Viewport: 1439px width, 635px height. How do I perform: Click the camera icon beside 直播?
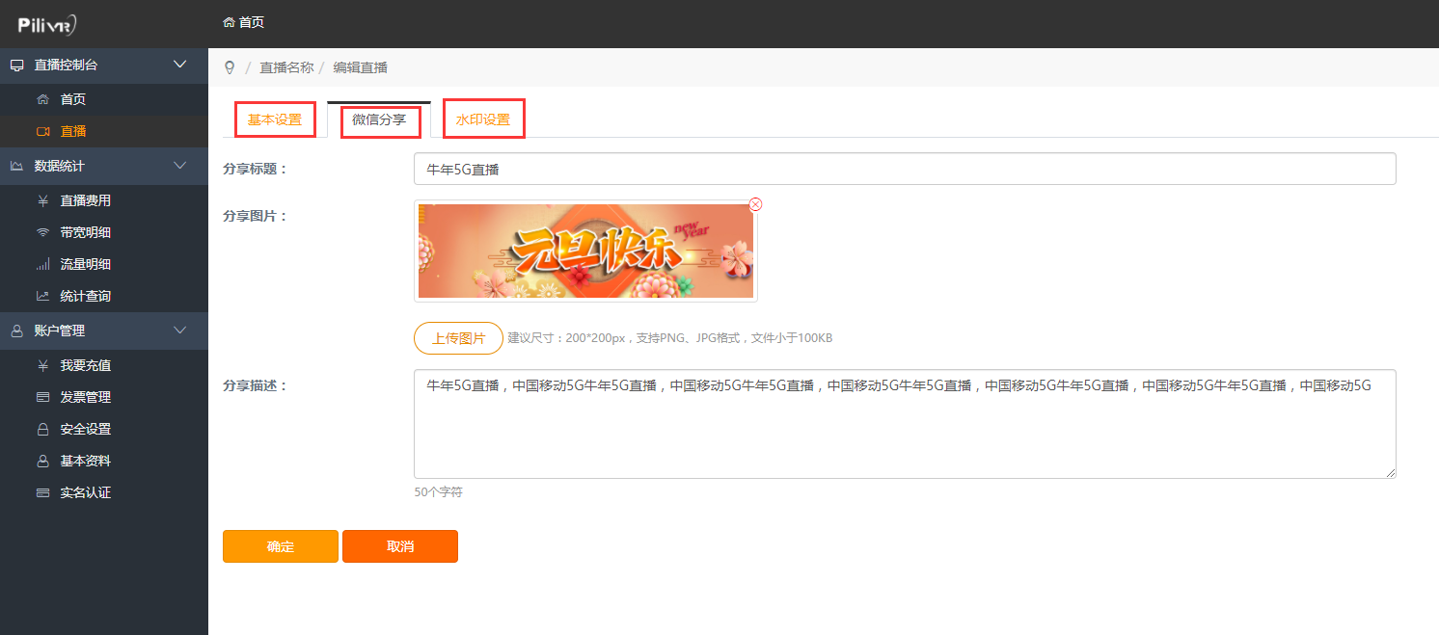click(42, 131)
